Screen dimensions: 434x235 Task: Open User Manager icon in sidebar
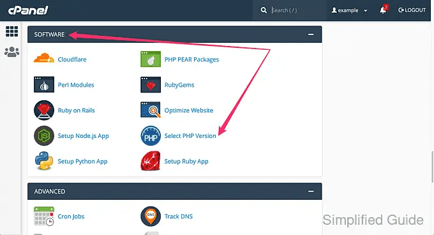[x=12, y=52]
